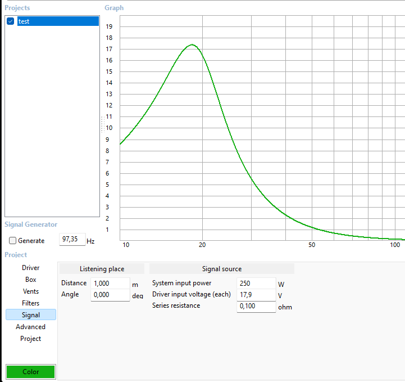Click the splitter grip left of graph

click(x=102, y=123)
